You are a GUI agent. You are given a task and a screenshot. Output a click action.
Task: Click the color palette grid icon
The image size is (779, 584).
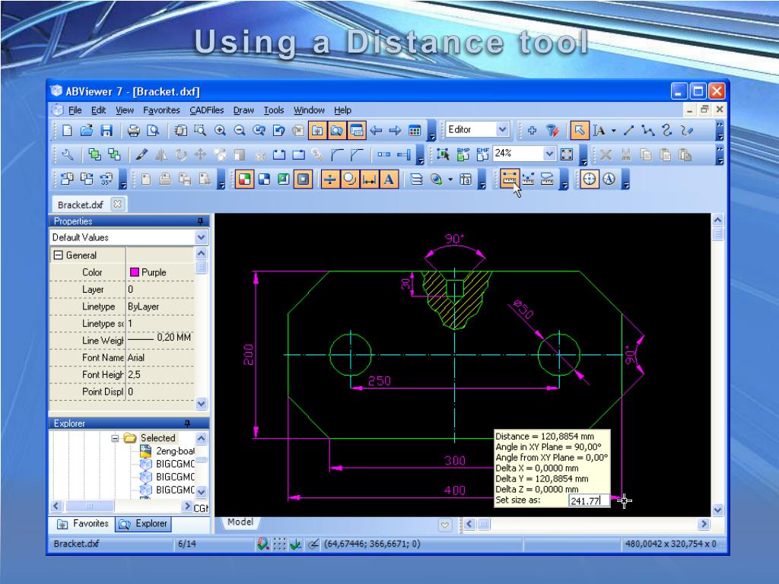[415, 131]
